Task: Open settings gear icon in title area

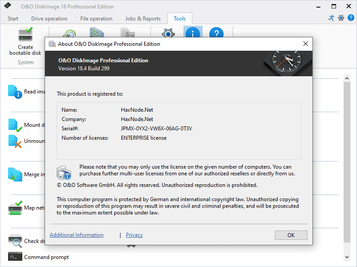Action: [341, 18]
